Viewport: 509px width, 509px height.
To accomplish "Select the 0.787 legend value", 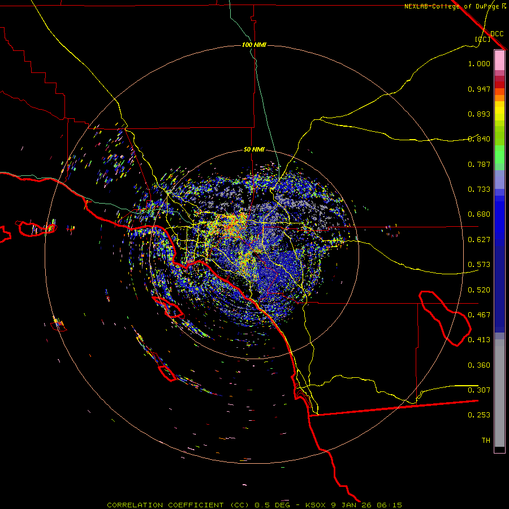I will pos(479,164).
